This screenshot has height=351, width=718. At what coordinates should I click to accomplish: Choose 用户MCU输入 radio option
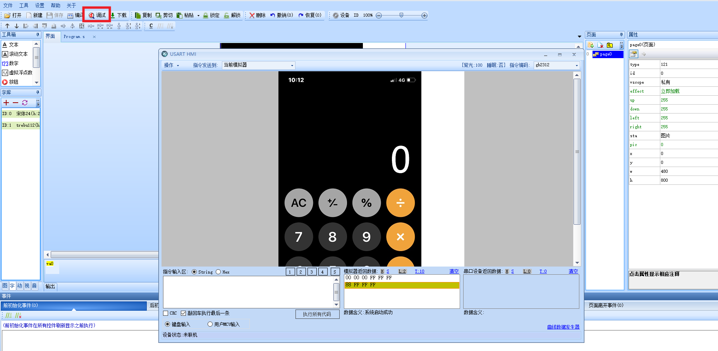tap(210, 324)
